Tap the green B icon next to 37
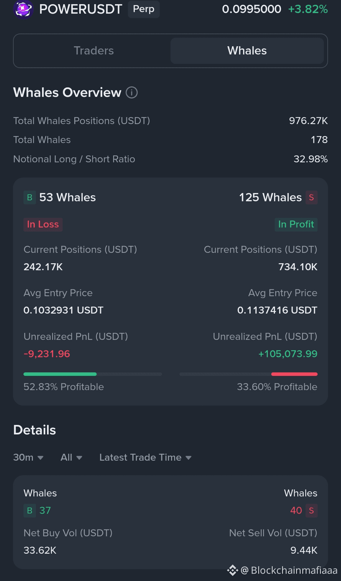Screen dimensions: 341x581 [x=29, y=510]
